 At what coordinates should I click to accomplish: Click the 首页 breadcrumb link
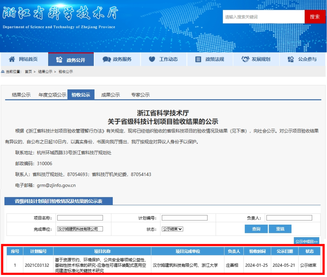click(28, 71)
